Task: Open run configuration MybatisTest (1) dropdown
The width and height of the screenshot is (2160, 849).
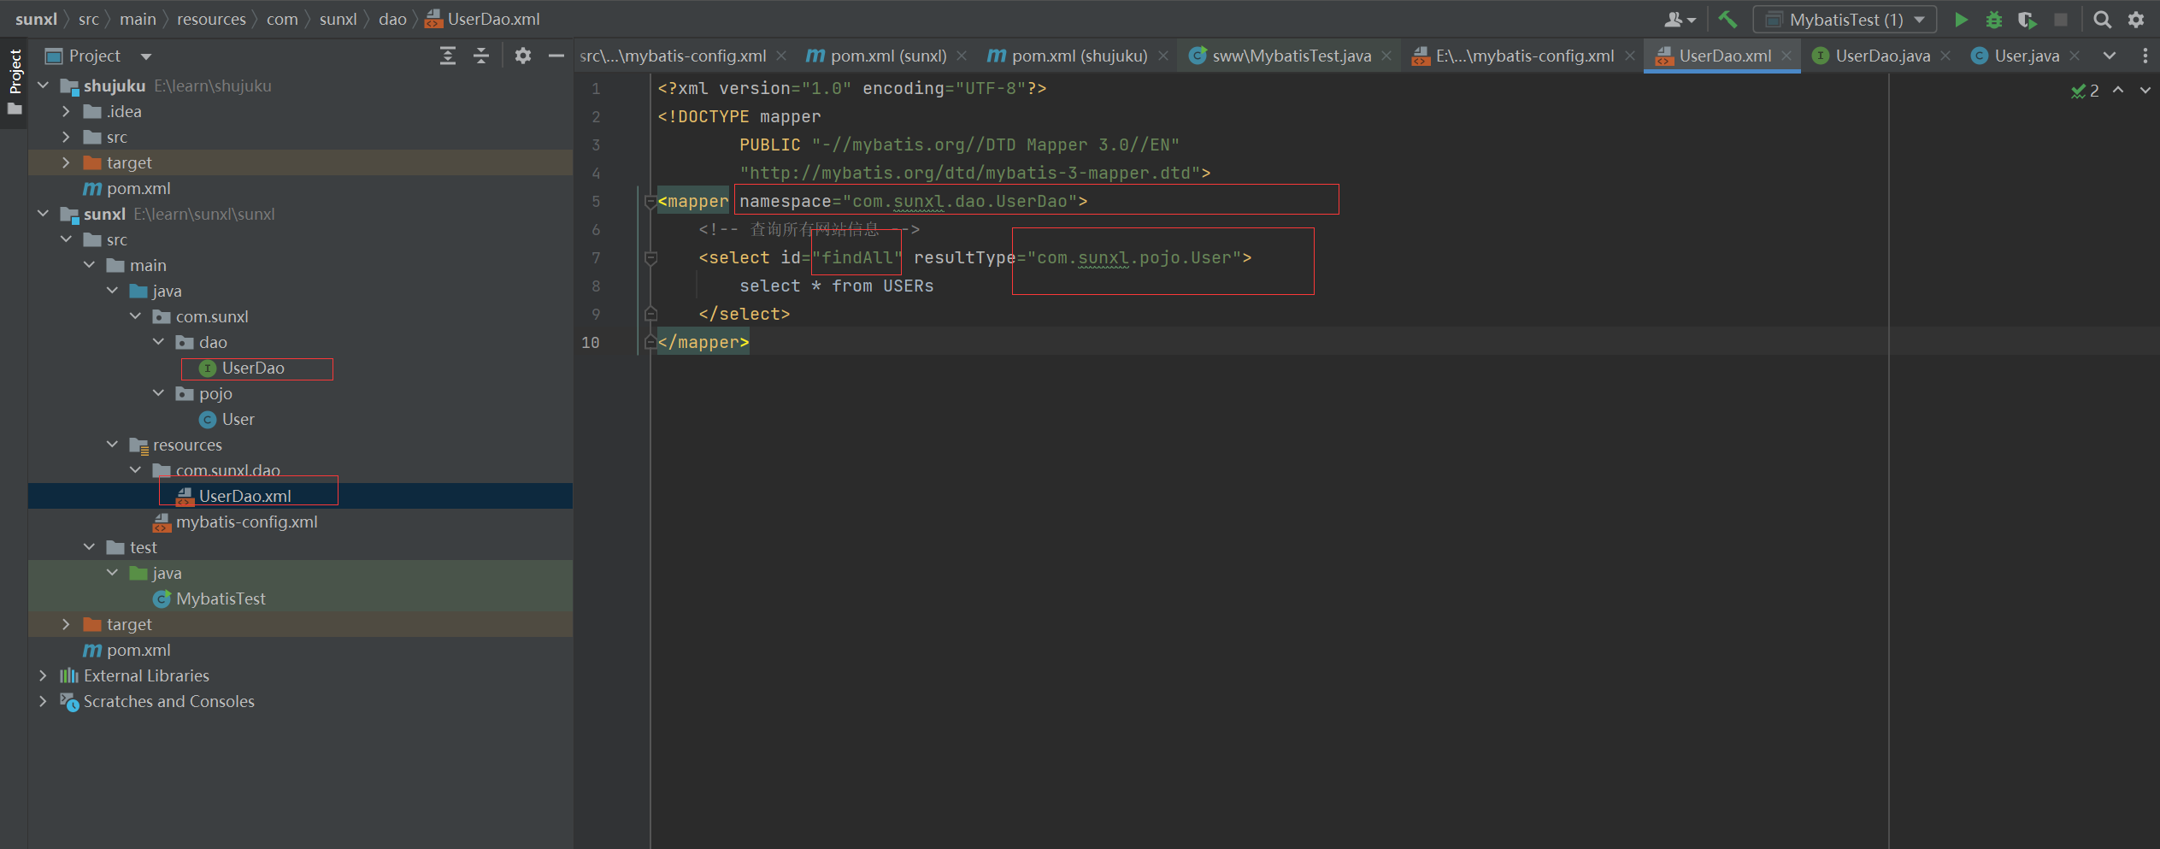Action: point(1845,20)
